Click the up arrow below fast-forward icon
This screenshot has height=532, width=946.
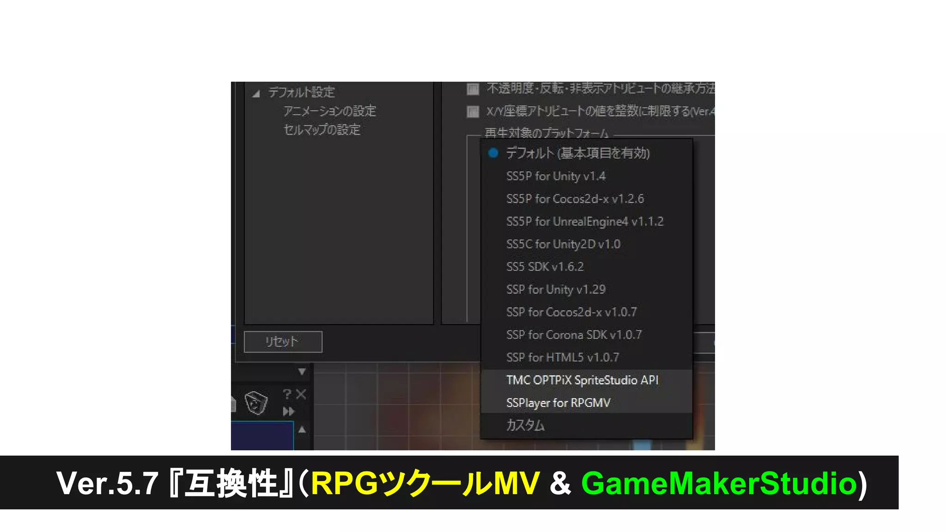point(302,429)
